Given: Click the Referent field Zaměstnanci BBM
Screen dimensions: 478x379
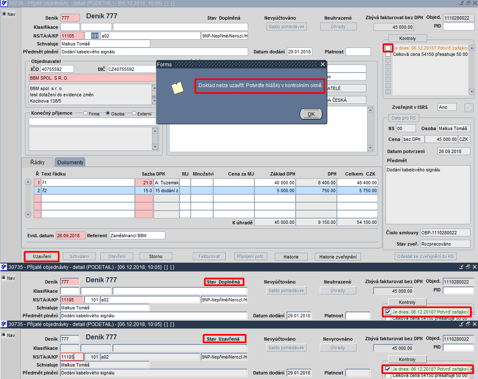Looking at the screenshot, I should click(x=137, y=235).
